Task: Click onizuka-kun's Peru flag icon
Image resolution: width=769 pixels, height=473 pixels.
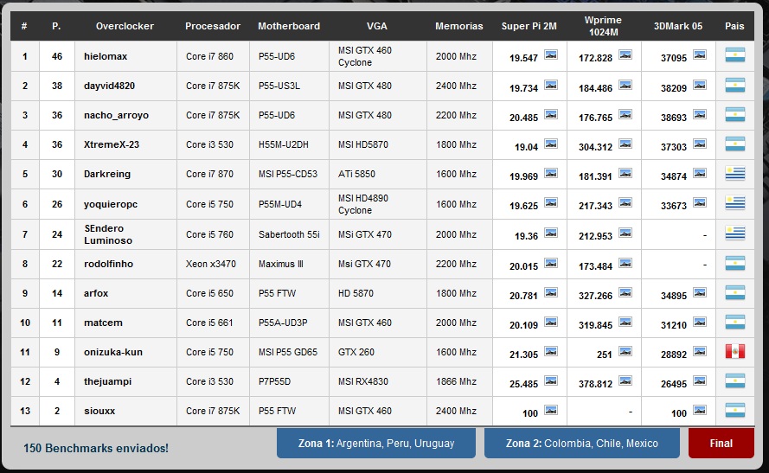Action: pos(734,351)
